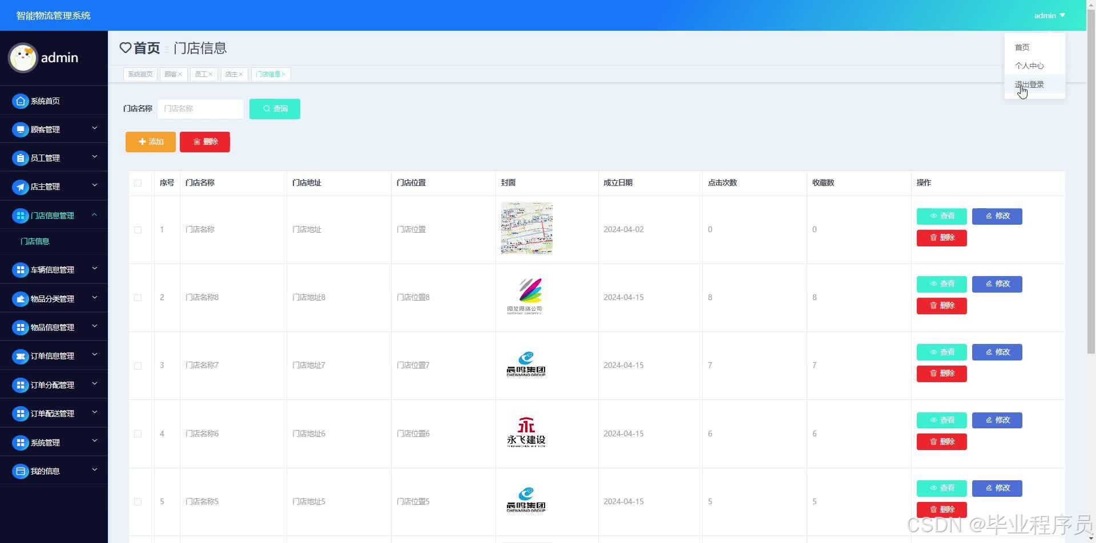Viewport: 1096px width, 543px height.
Task: Open the 物品信息管理 sidebar menu
Action: (54, 327)
